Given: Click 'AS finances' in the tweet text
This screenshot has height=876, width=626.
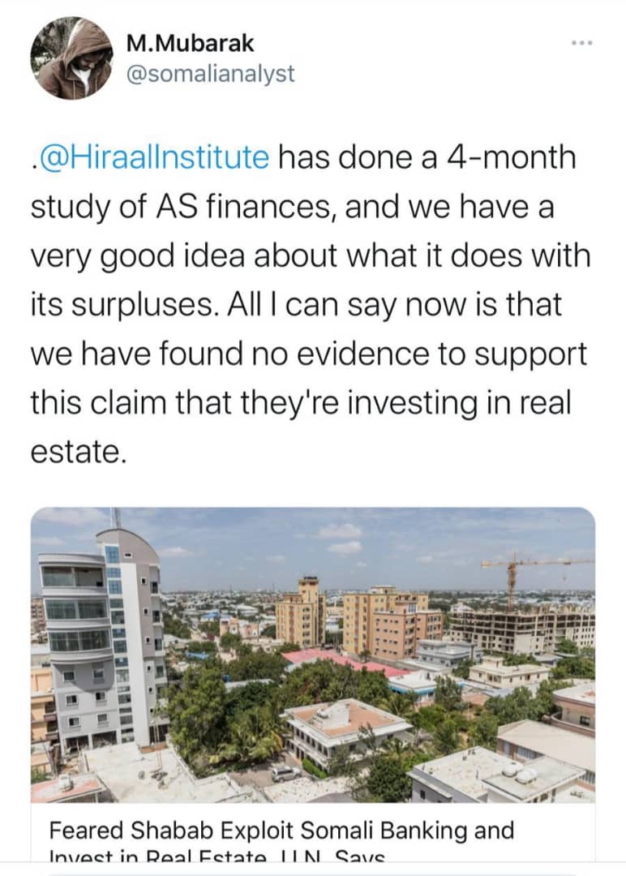Looking at the screenshot, I should point(259,206).
